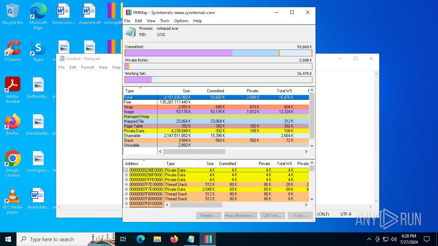This screenshot has width=438, height=246.
Task: Expand Thread Stack row 00000007F8080000
Action: 126,199
